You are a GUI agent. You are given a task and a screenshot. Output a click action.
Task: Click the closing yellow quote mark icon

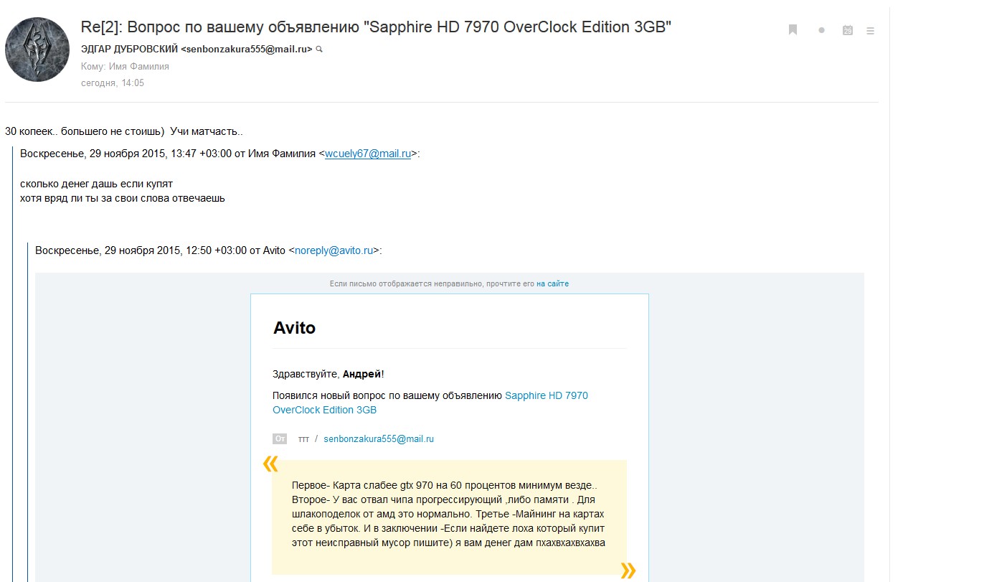click(628, 571)
